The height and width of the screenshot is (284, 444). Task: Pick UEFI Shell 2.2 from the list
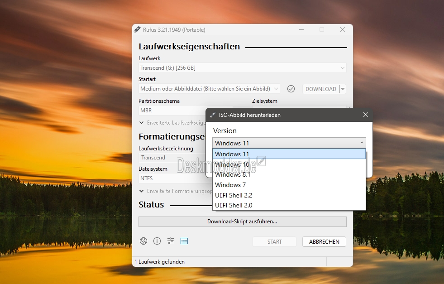[289, 195]
